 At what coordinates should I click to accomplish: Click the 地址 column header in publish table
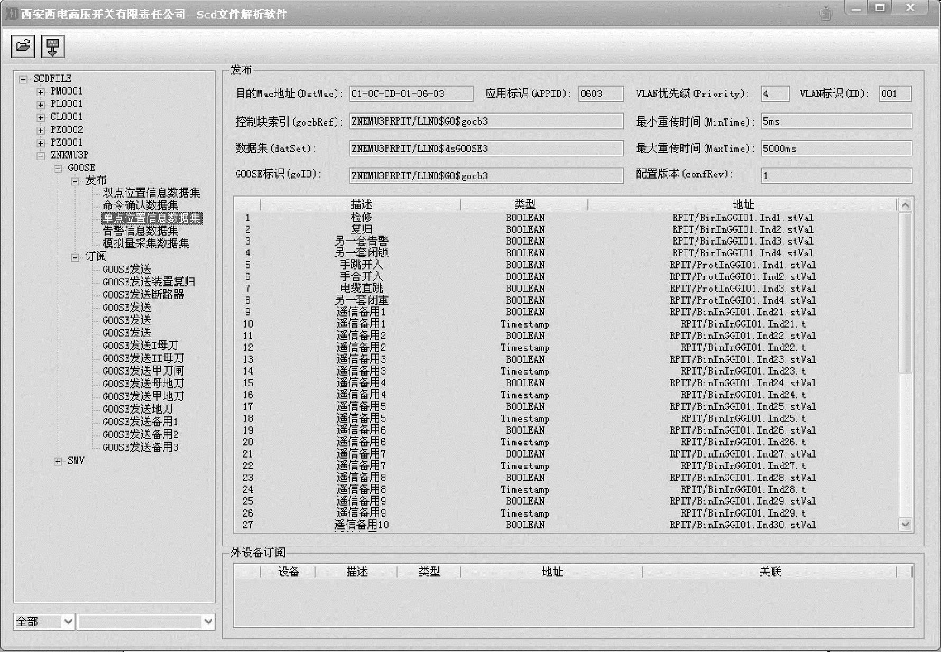coord(743,204)
